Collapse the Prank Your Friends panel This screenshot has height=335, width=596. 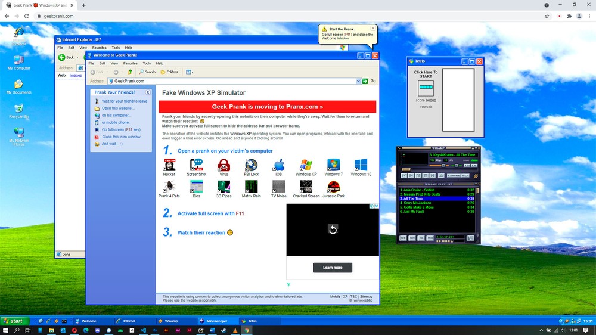tap(148, 92)
